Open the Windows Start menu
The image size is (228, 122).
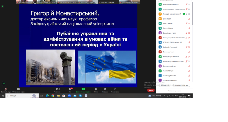click(x=3, y=96)
